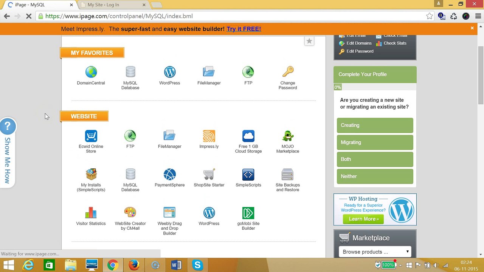
Task: Dismiss the Impress.ly orange banner
Action: [472, 28]
